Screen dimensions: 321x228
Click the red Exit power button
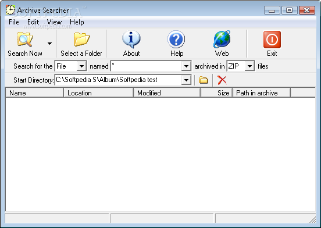[x=272, y=40]
